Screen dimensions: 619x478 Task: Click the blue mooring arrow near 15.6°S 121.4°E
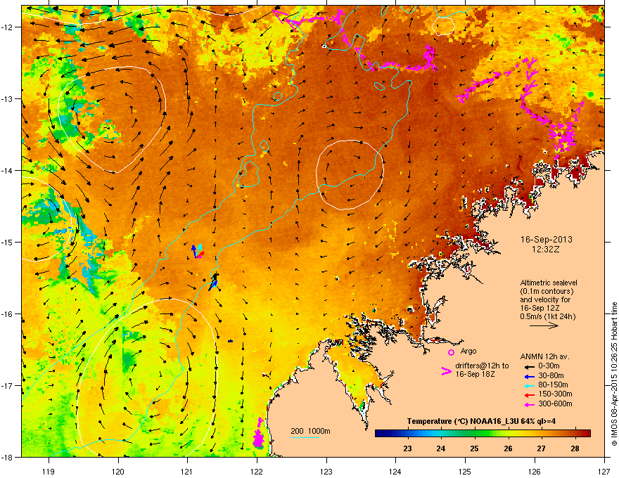pyautogui.click(x=214, y=283)
